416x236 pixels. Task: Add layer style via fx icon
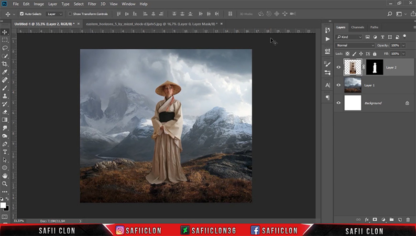pos(367,220)
